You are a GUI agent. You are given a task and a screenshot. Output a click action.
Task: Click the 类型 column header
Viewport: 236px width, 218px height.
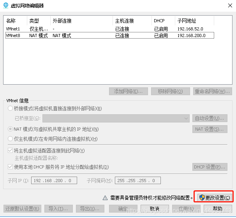(39, 21)
